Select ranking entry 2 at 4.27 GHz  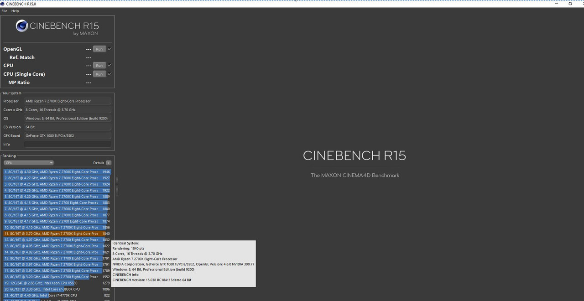click(57, 178)
